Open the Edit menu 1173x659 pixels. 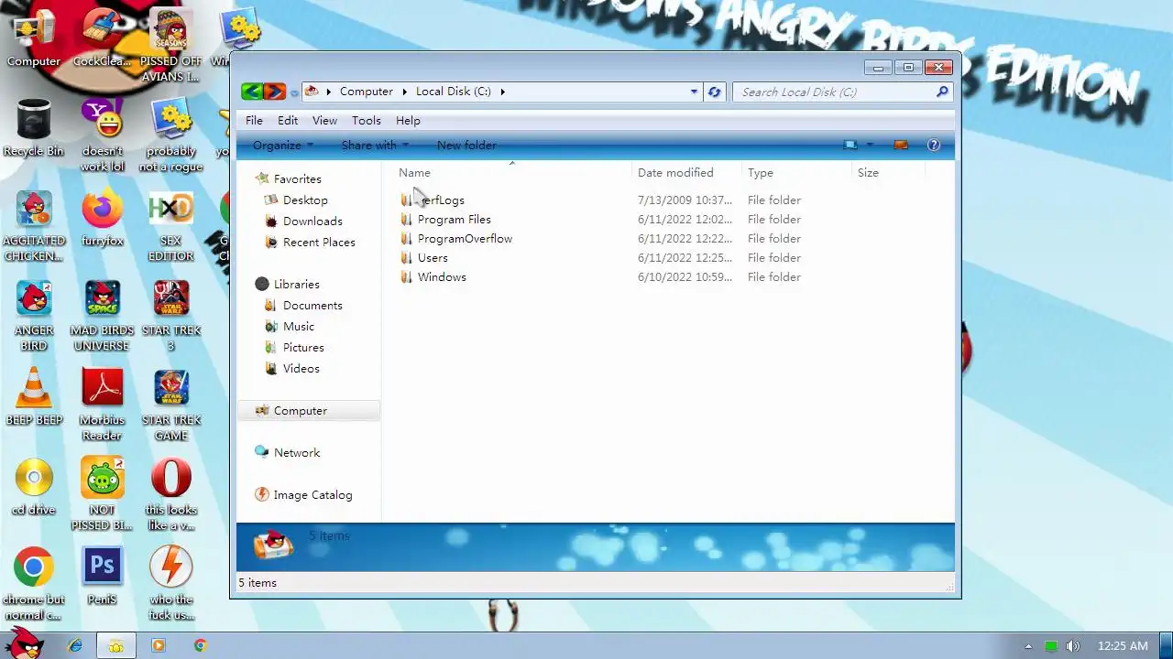(288, 120)
